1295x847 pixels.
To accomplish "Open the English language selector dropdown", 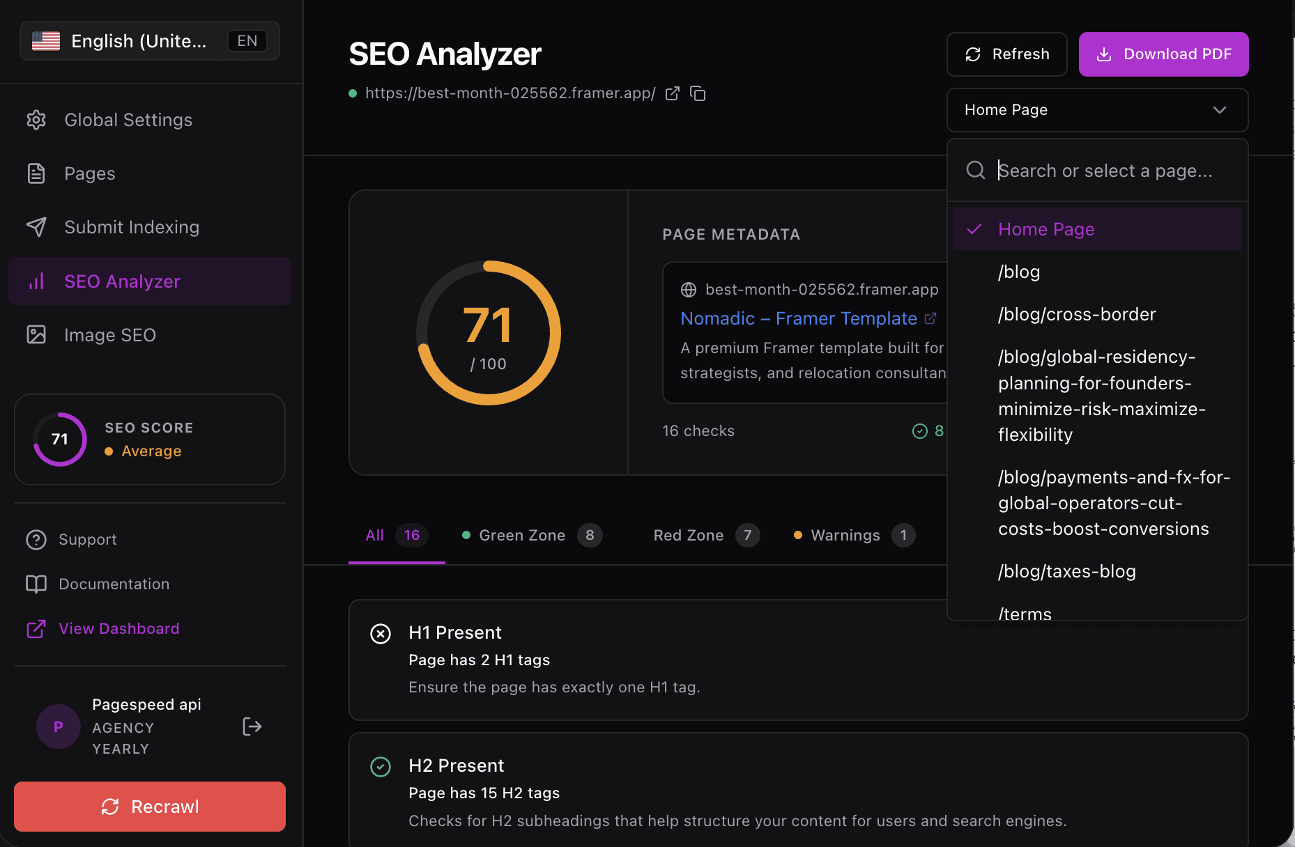I will click(150, 41).
